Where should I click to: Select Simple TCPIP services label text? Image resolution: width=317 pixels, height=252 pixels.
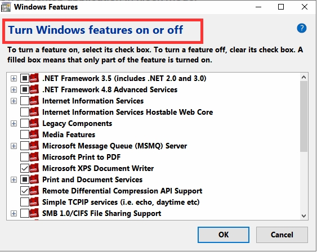pos(121,202)
